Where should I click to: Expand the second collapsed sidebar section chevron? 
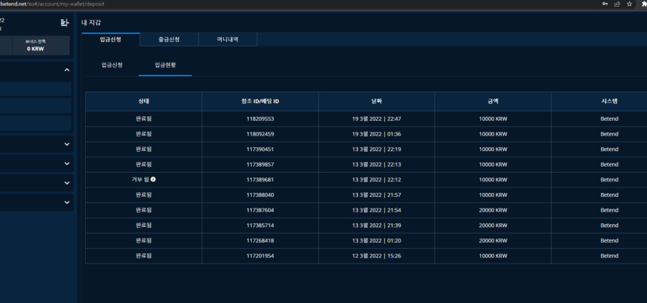(x=67, y=164)
